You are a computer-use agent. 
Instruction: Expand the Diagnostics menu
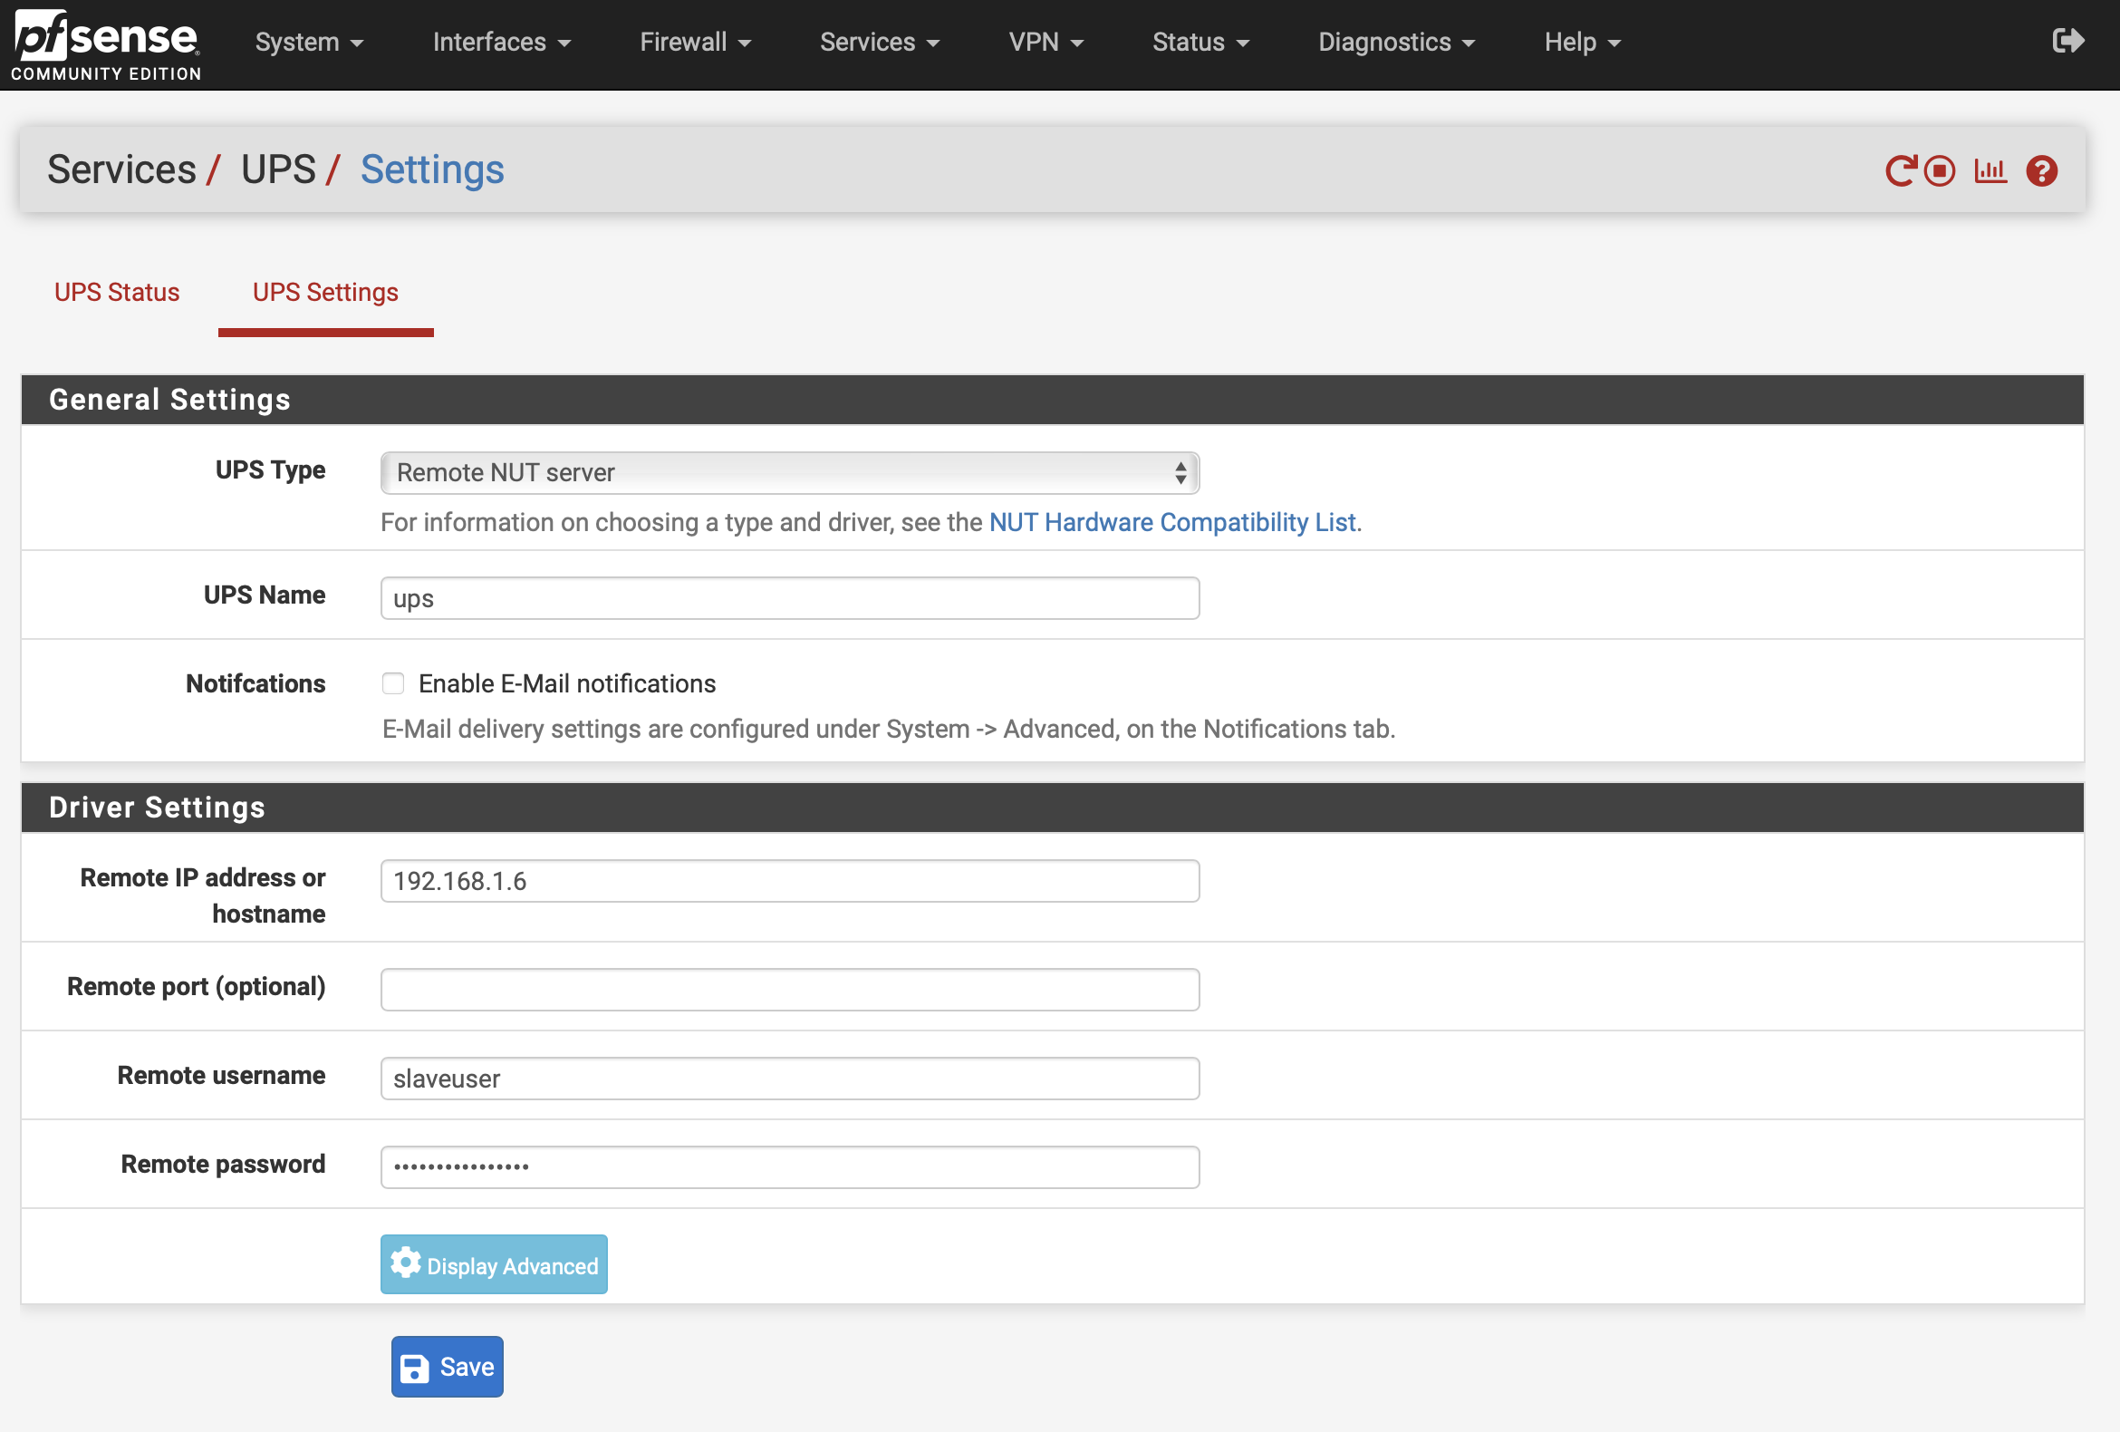[1396, 42]
